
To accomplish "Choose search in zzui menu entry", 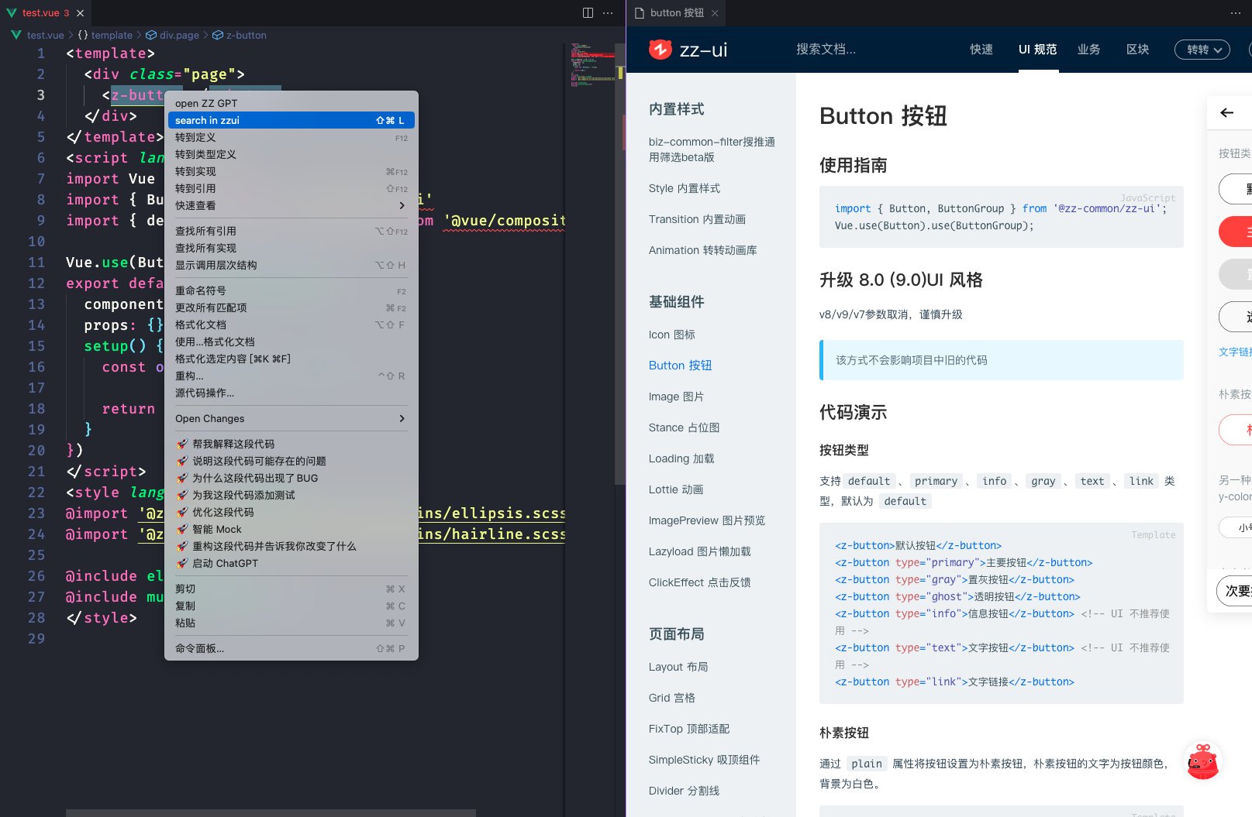I will tap(291, 121).
